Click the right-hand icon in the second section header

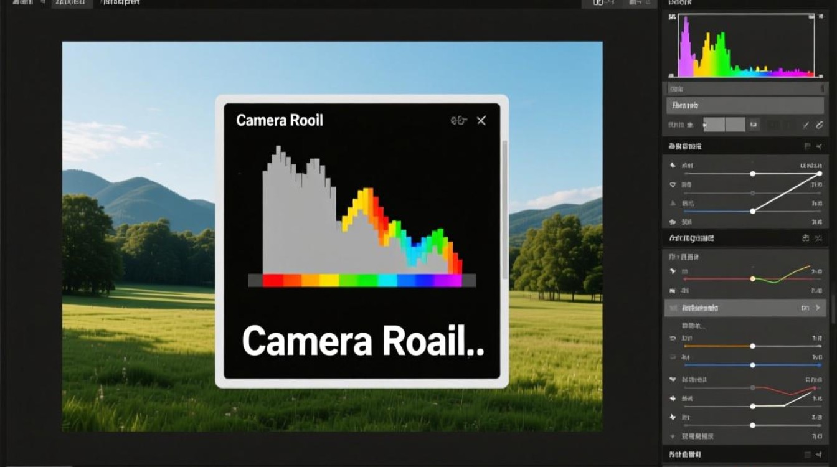[x=819, y=238]
